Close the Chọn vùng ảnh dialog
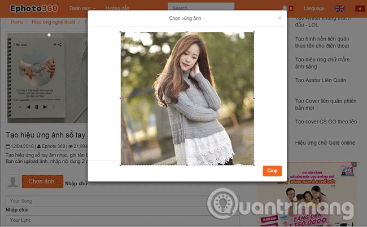 [279, 18]
